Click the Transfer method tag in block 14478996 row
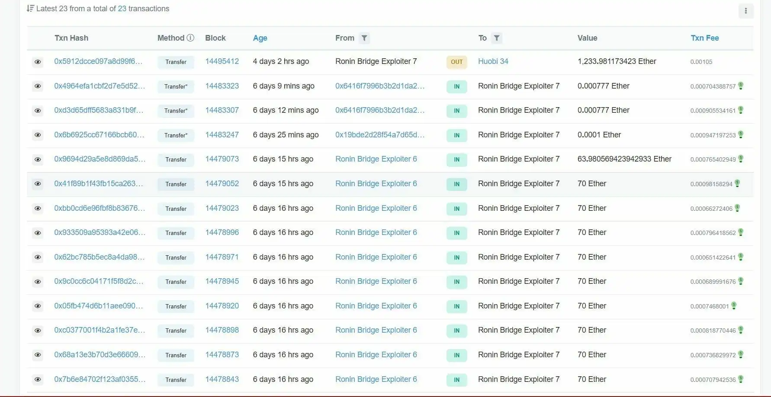The image size is (771, 397). coord(176,233)
